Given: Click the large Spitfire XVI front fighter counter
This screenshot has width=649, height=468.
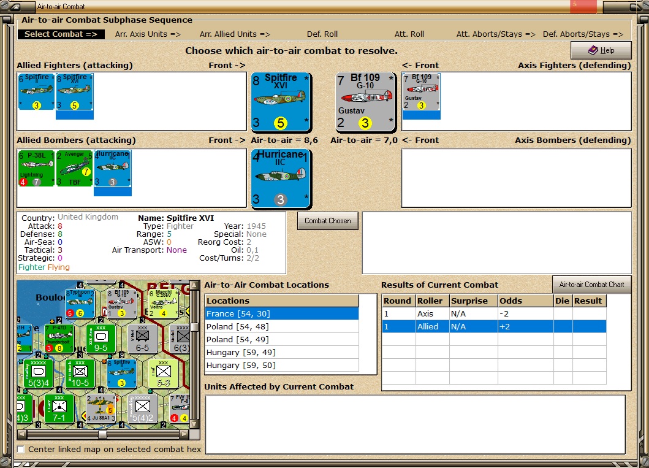Looking at the screenshot, I should (x=281, y=102).
